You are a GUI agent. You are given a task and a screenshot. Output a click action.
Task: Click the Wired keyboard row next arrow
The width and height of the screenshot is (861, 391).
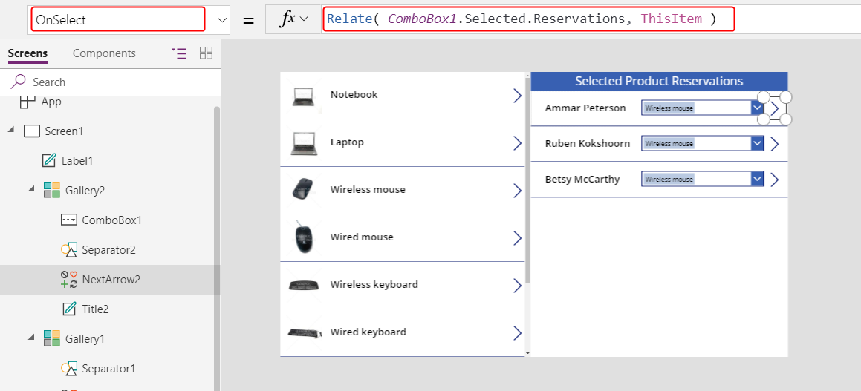point(517,332)
